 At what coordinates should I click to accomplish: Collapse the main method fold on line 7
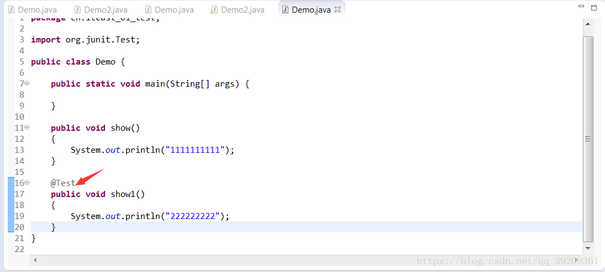27,83
